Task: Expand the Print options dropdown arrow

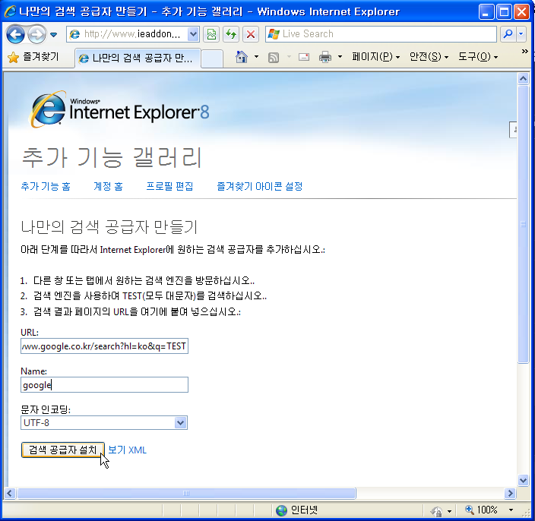Action: (340, 57)
